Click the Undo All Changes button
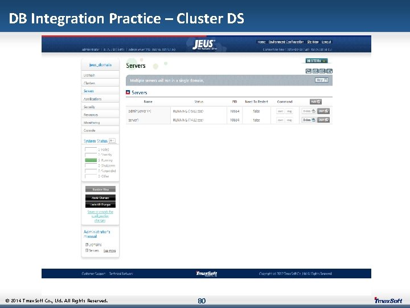Viewport: 410px width, 308px height. click(100, 205)
